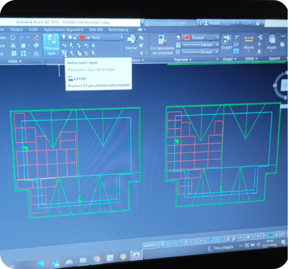Switch to the Performance tab

coord(119,29)
